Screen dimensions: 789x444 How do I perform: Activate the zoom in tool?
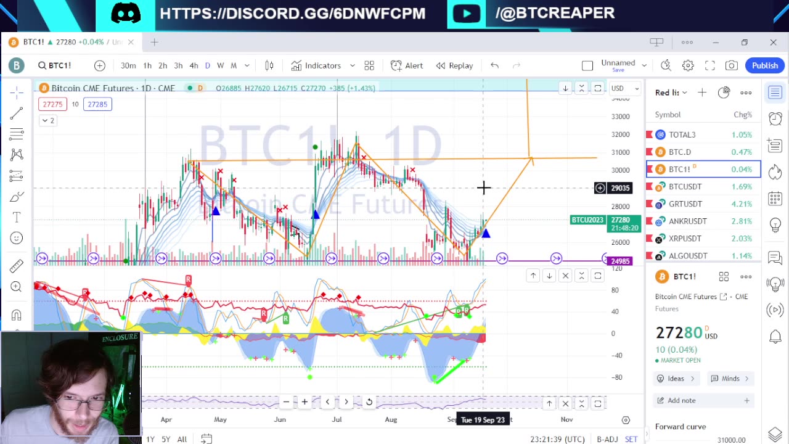[x=17, y=287]
